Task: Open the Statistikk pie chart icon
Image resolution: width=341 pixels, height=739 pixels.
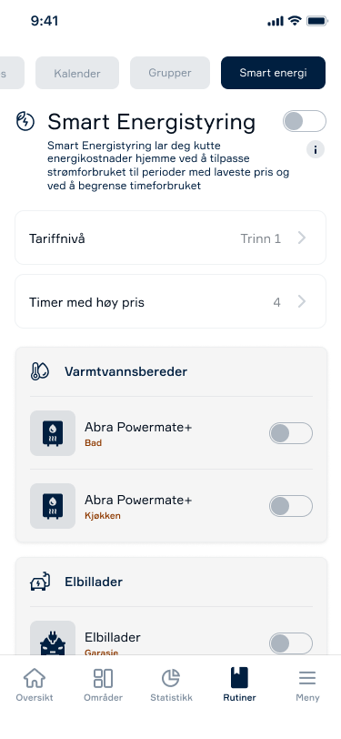Action: click(171, 678)
